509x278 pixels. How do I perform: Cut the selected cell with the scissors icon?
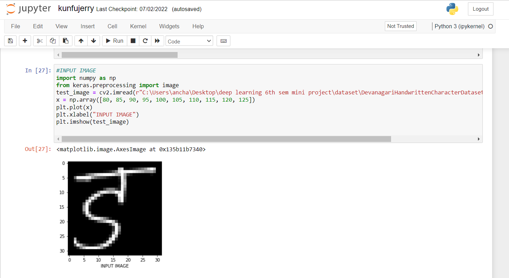(39, 41)
